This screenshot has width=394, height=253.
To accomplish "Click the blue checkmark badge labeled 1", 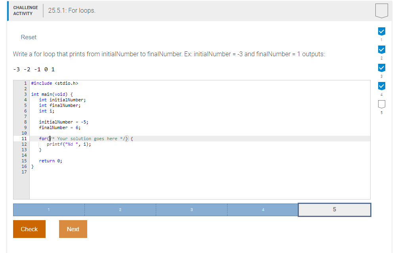I will click(381, 31).
